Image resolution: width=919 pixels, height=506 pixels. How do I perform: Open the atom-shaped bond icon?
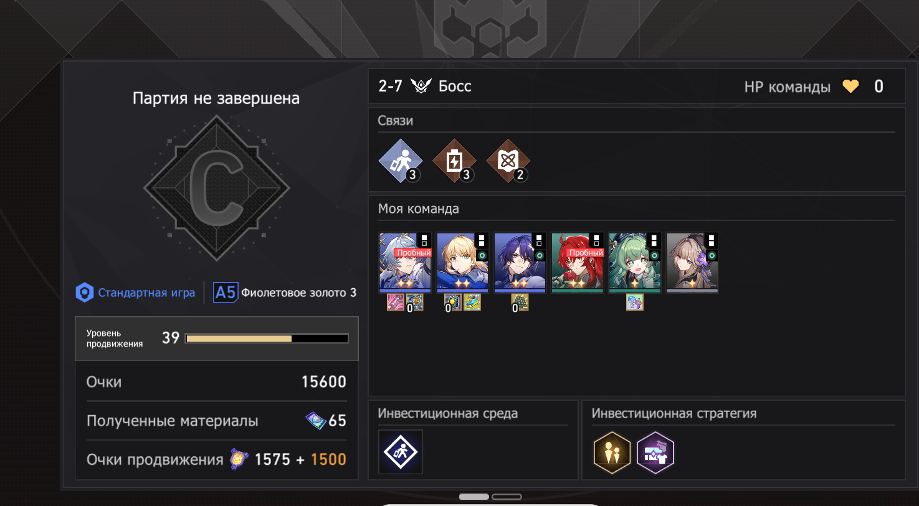point(508,161)
